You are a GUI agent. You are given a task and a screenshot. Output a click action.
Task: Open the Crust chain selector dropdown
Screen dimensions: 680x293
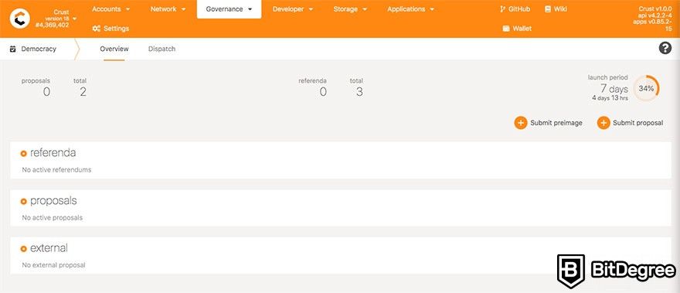coord(56,19)
